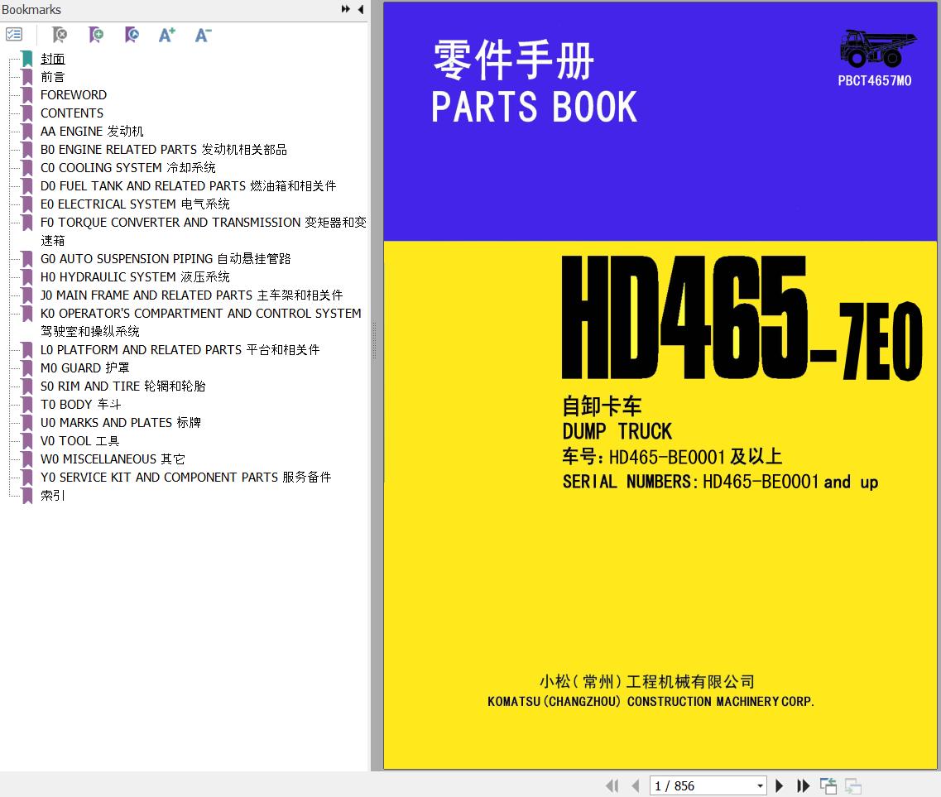This screenshot has height=797, width=941.
Task: Click the dump truck logo image
Action: tap(877, 48)
